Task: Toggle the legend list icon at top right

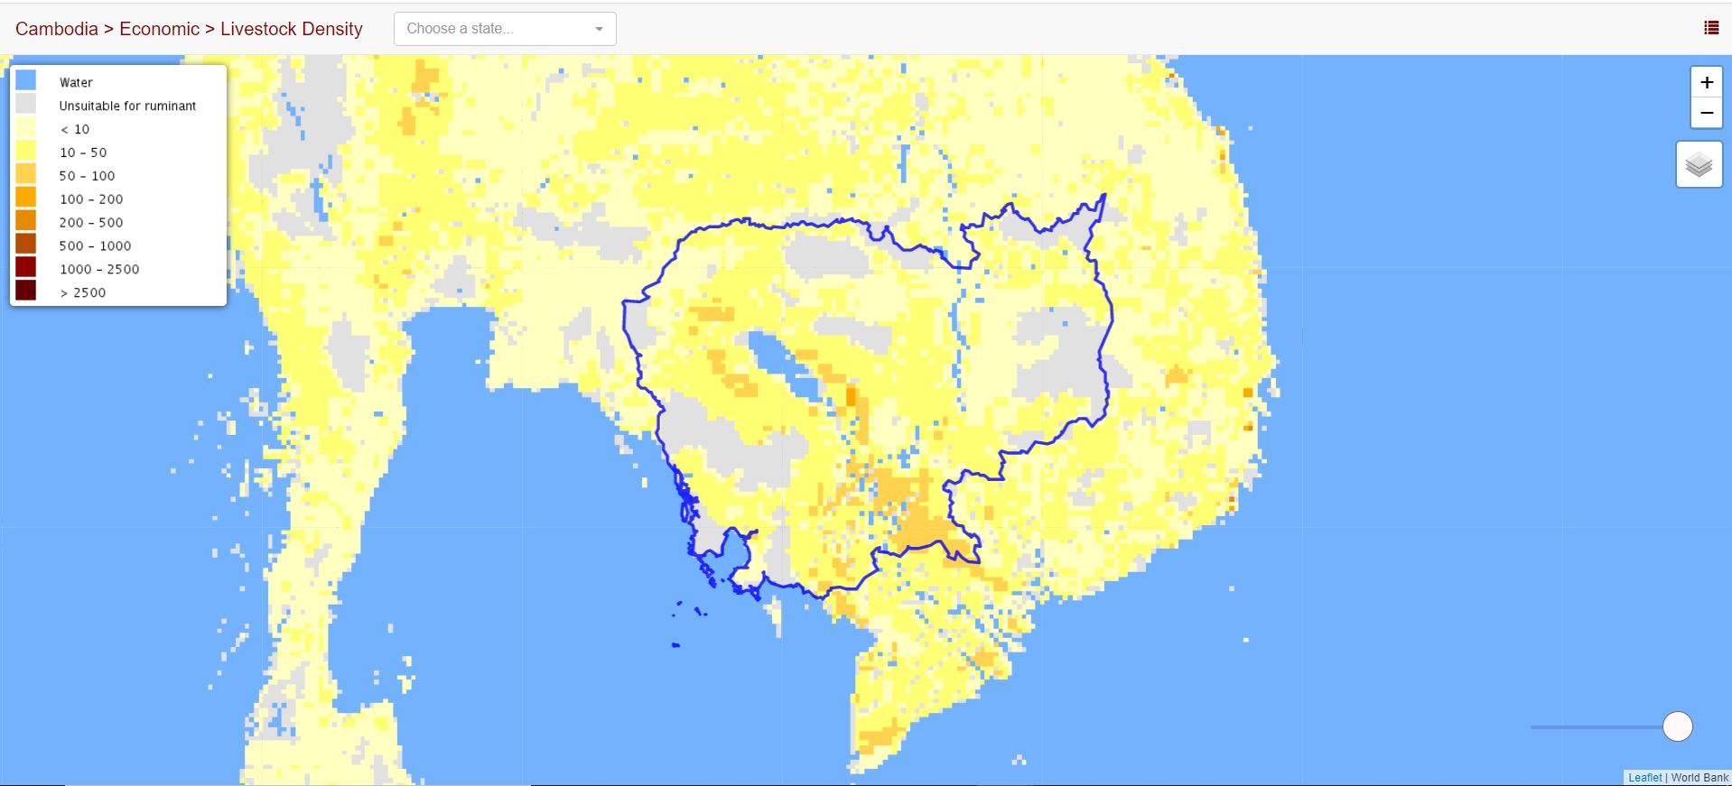Action: (1710, 28)
